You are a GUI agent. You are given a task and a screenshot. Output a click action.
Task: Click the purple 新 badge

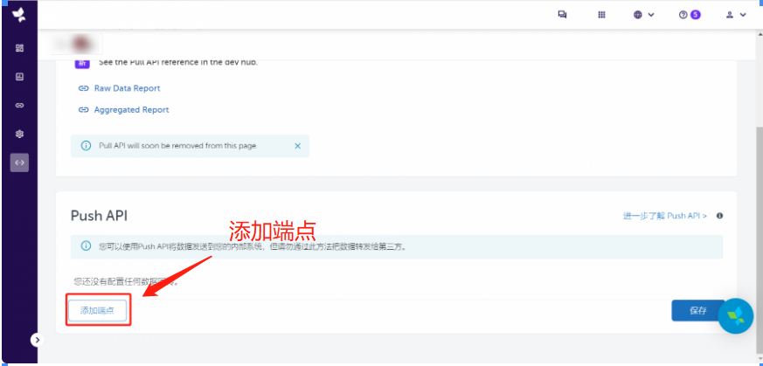82,63
